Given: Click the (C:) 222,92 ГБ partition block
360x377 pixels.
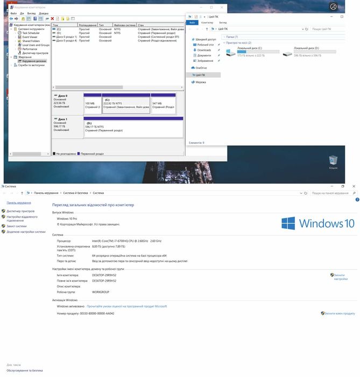Looking at the screenshot, I should click(x=126, y=103).
